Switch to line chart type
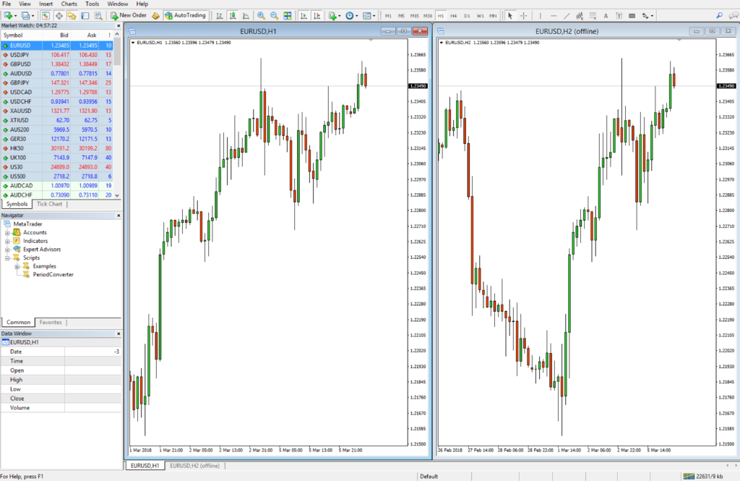The width and height of the screenshot is (740, 481). 246,16
